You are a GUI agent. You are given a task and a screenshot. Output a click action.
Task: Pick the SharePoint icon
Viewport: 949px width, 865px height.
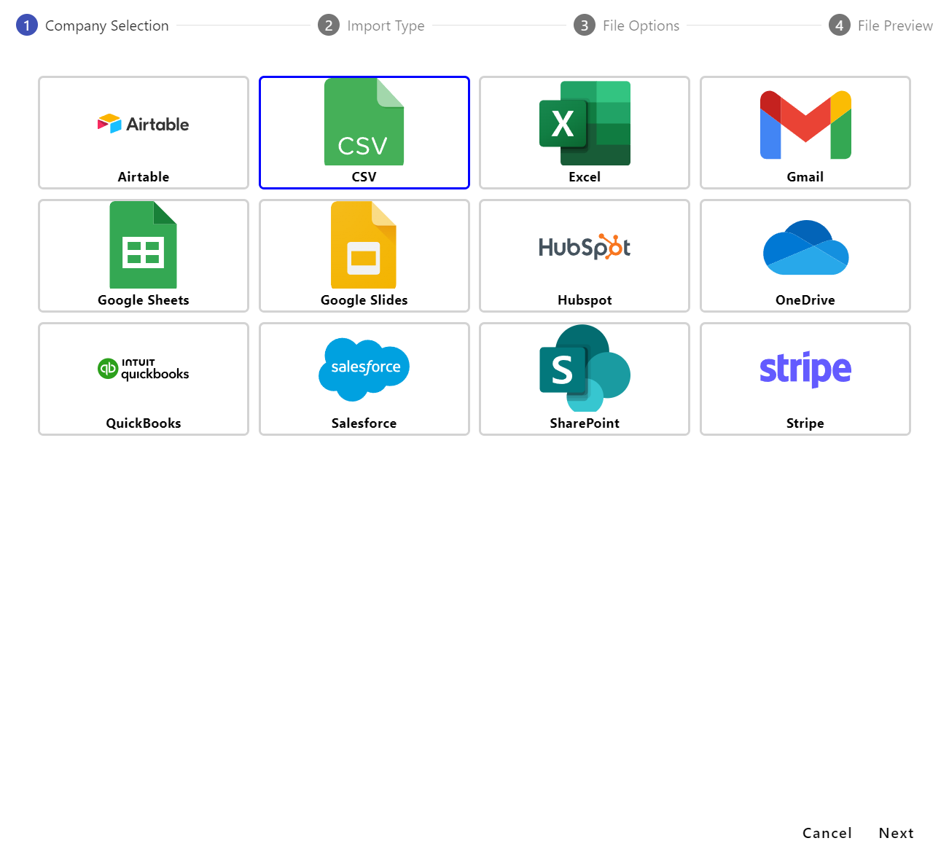(585, 369)
